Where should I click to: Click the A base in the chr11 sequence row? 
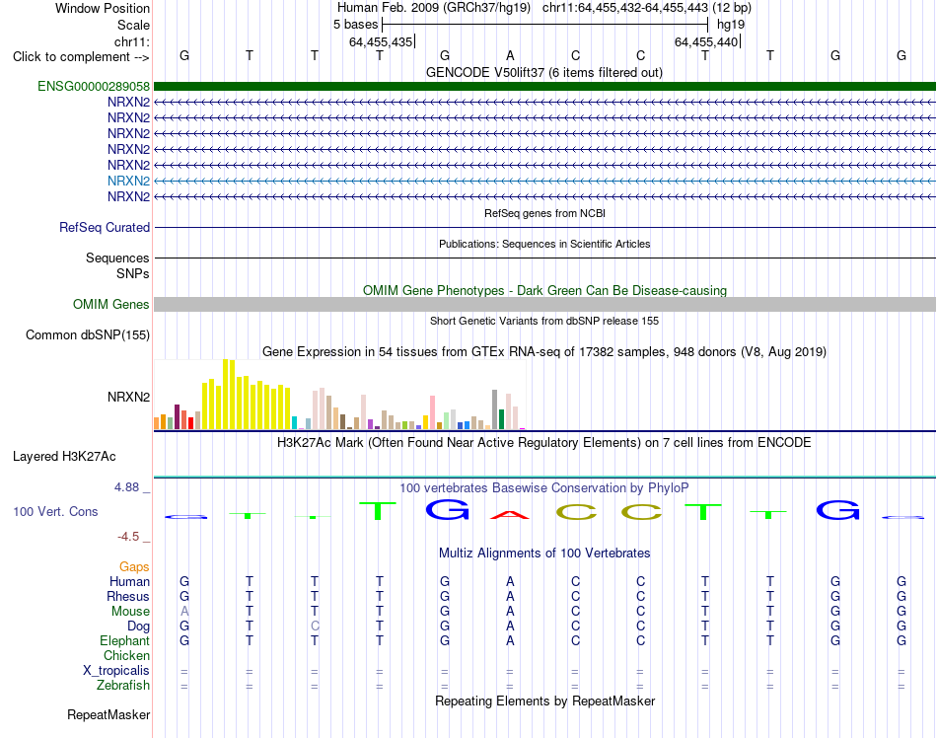(x=510, y=55)
